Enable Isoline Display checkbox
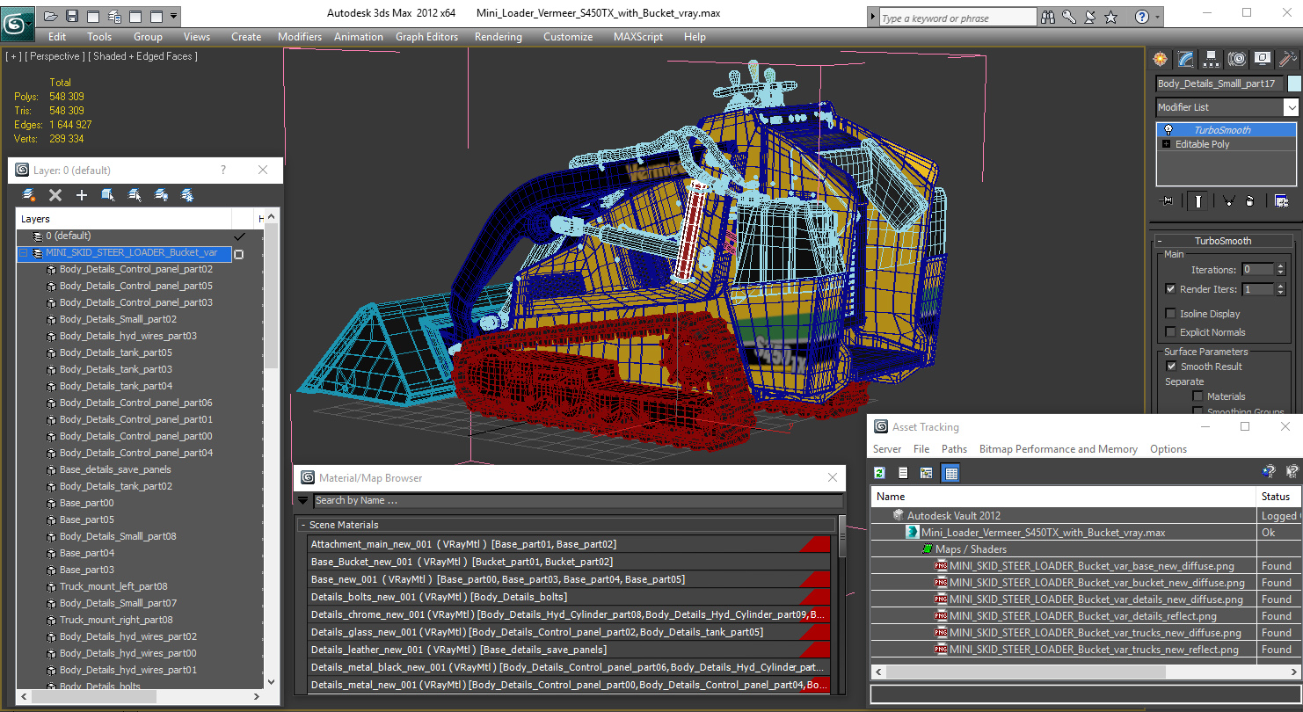 [x=1170, y=314]
